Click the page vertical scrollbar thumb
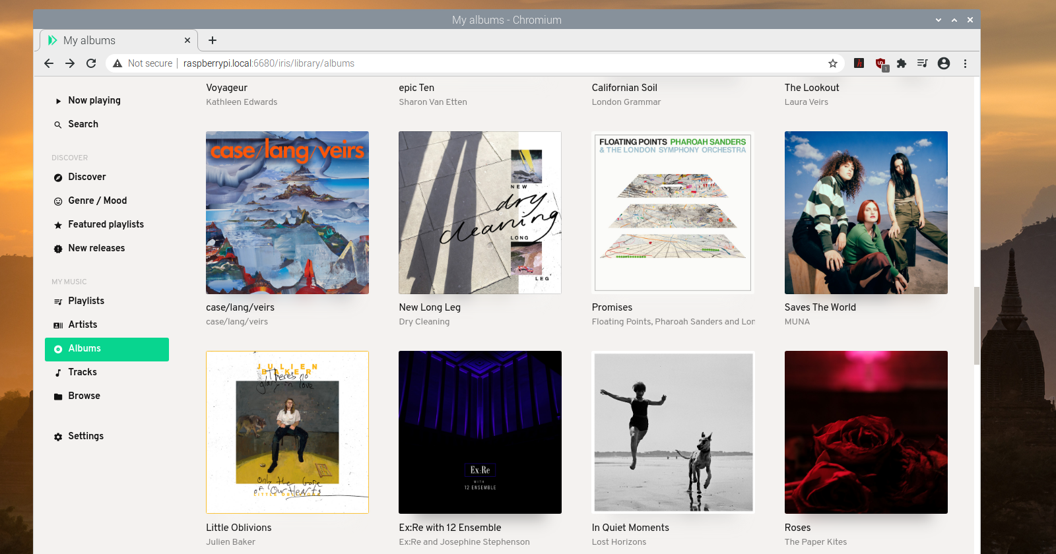This screenshot has height=554, width=1056. click(977, 326)
